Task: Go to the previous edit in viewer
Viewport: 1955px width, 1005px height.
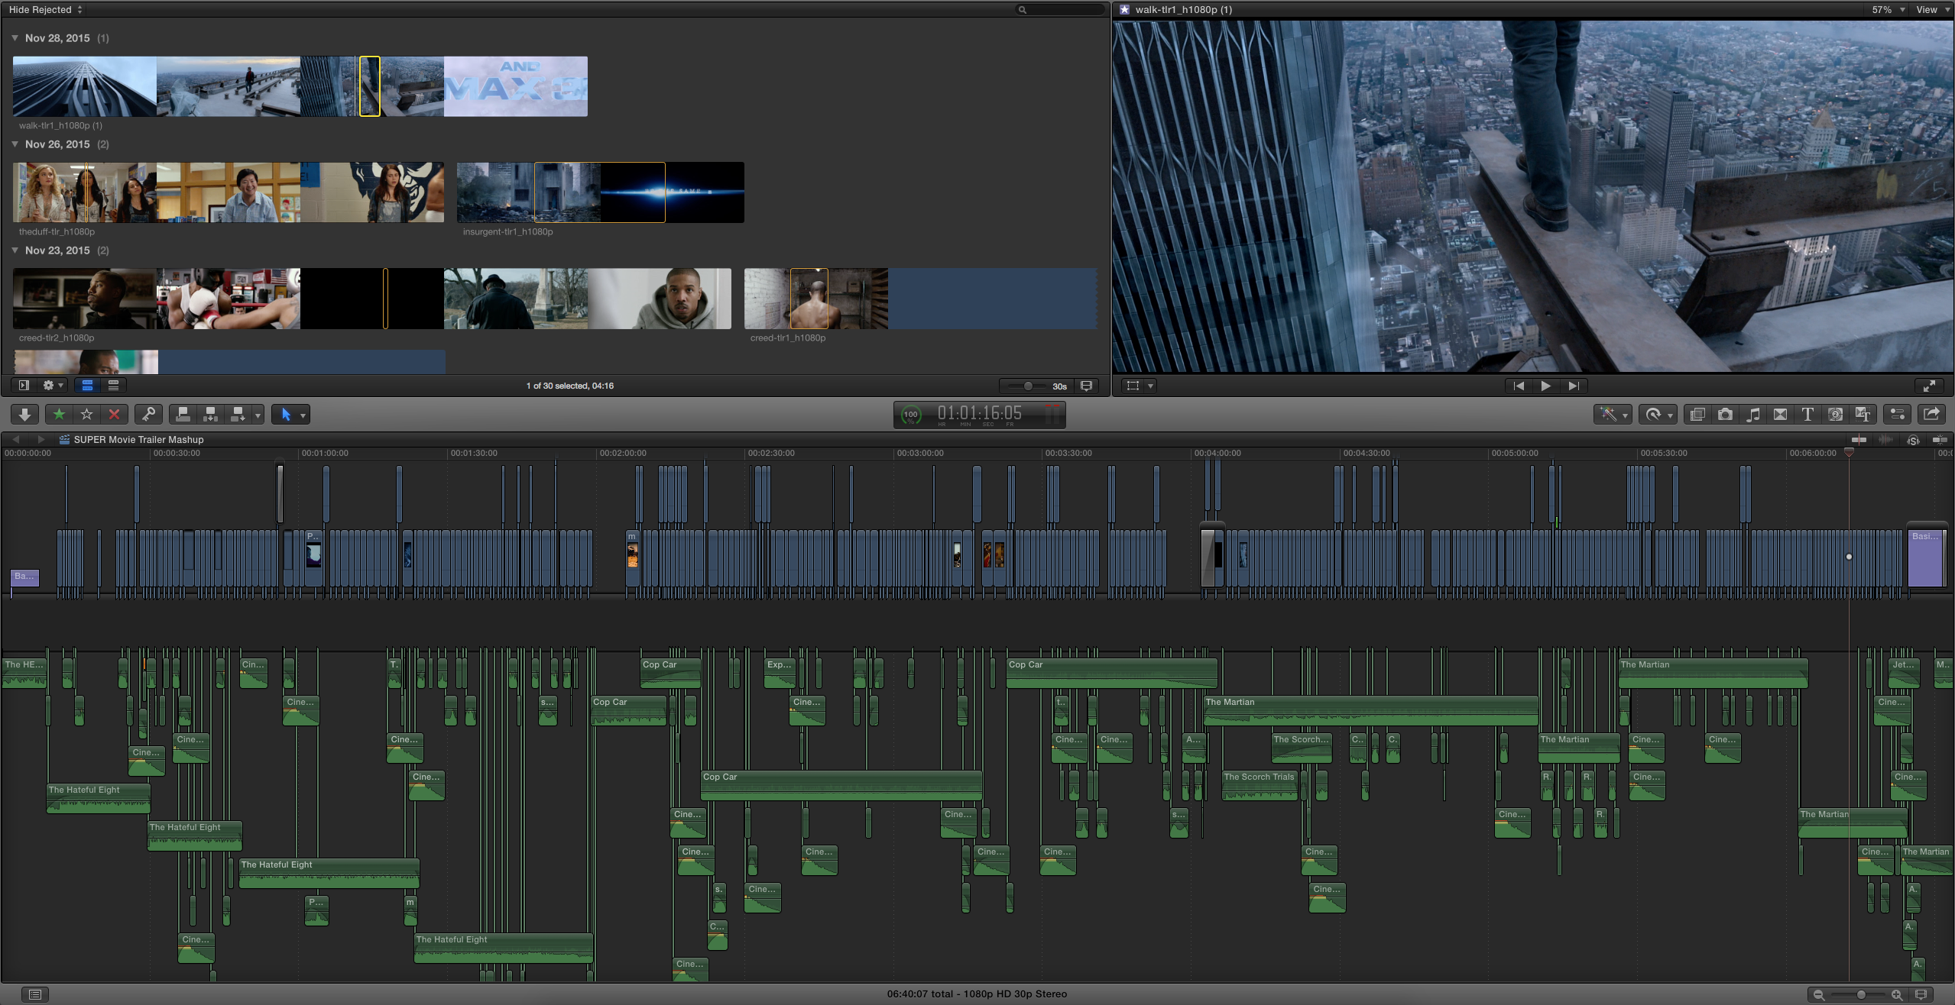Action: (x=1519, y=386)
